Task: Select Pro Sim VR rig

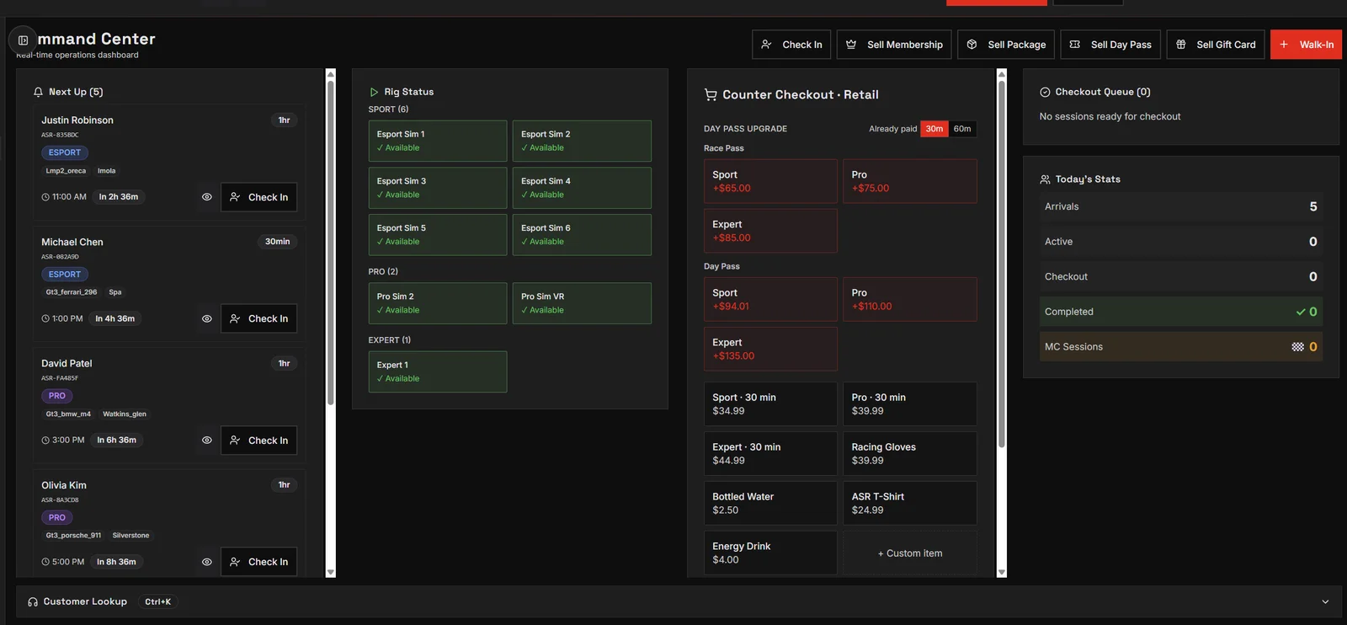Action: tap(582, 303)
